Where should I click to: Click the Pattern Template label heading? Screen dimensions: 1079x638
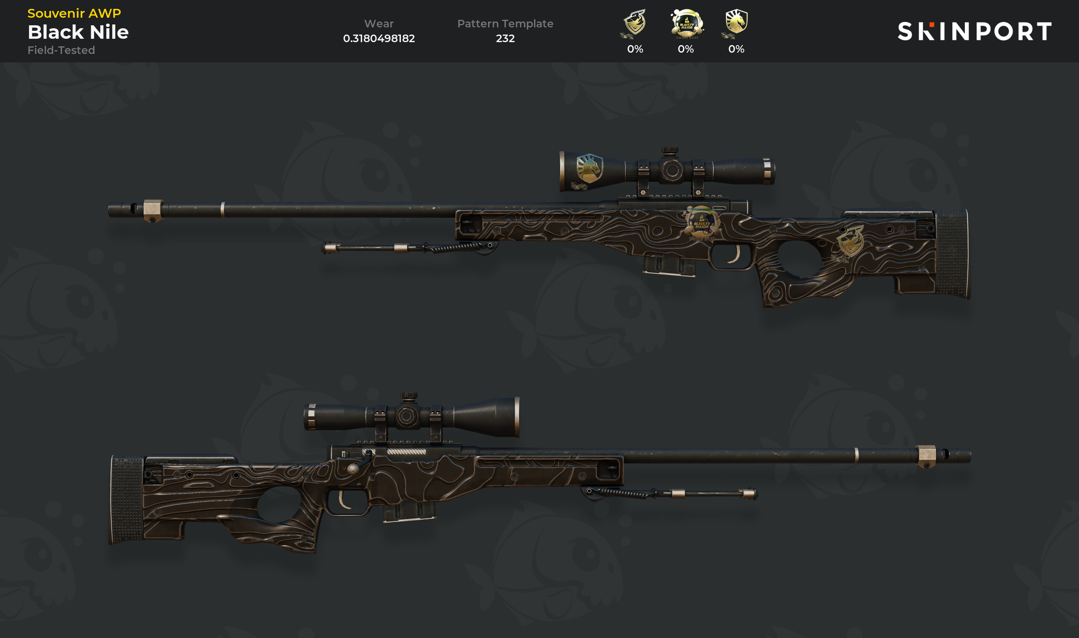[505, 24]
